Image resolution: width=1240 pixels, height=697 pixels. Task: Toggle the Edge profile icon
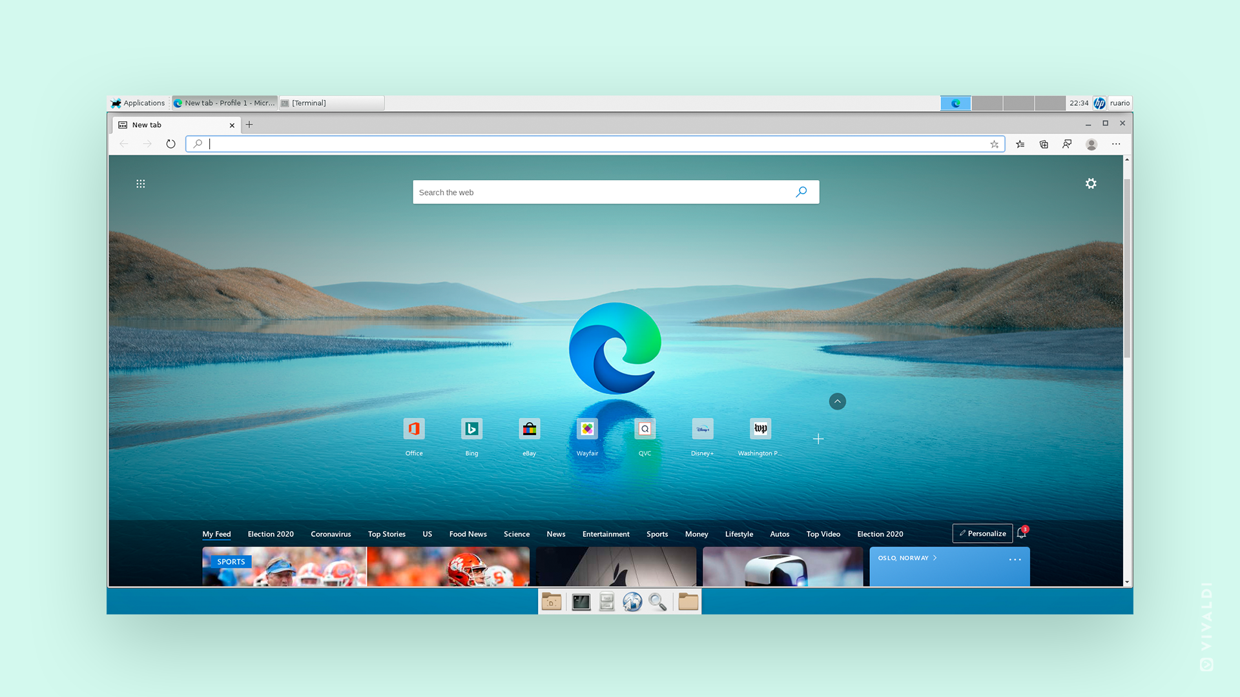click(x=1092, y=143)
